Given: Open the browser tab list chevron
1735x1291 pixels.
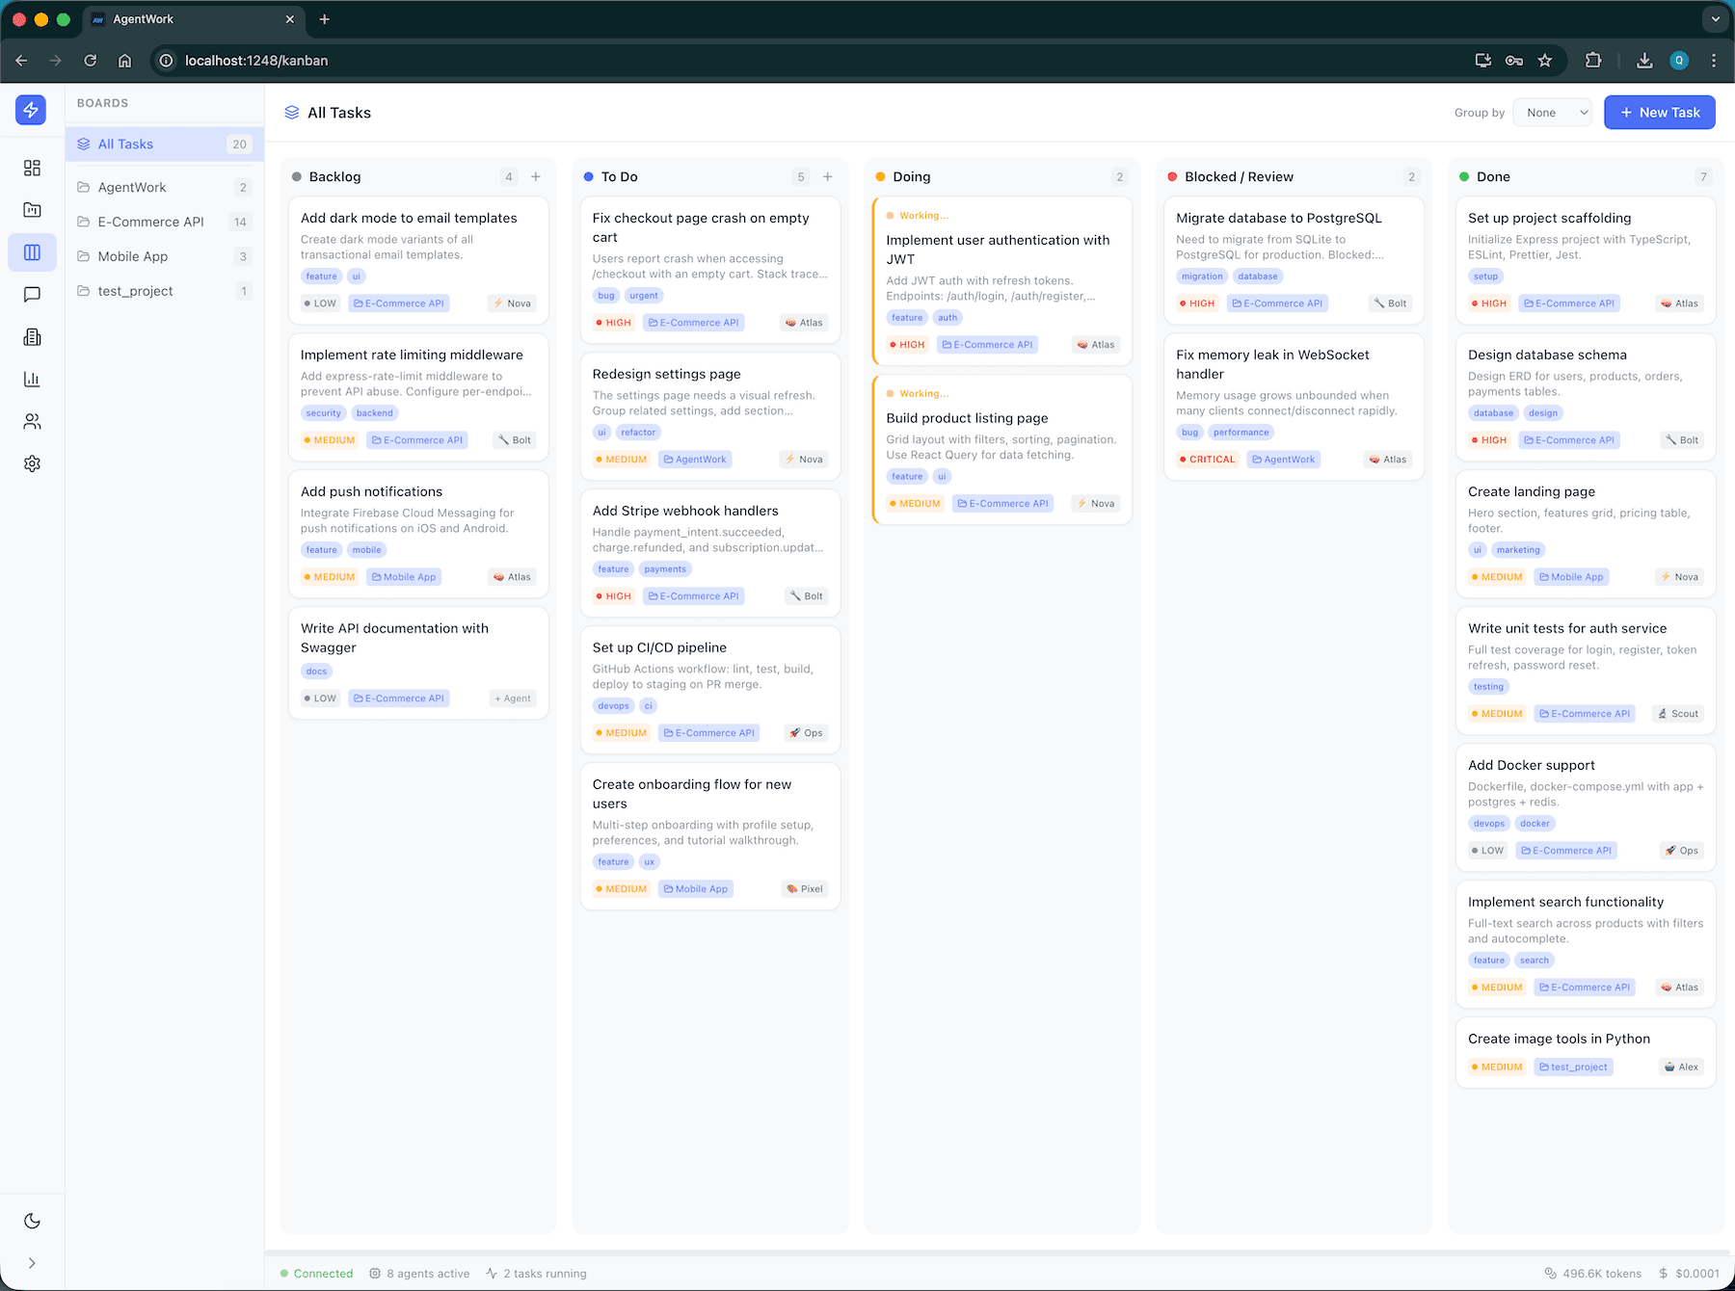Looking at the screenshot, I should pyautogui.click(x=1714, y=18).
